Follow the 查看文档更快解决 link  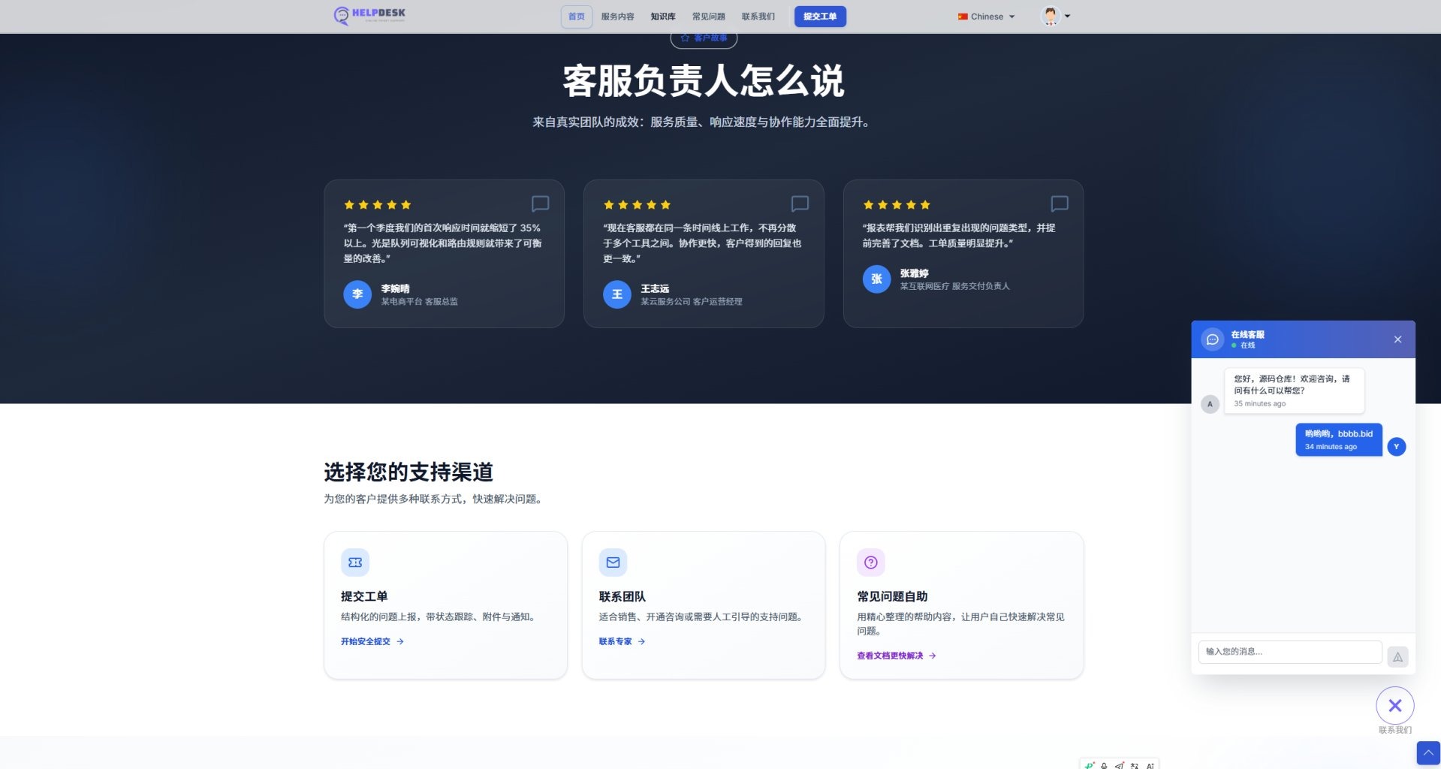tap(897, 656)
